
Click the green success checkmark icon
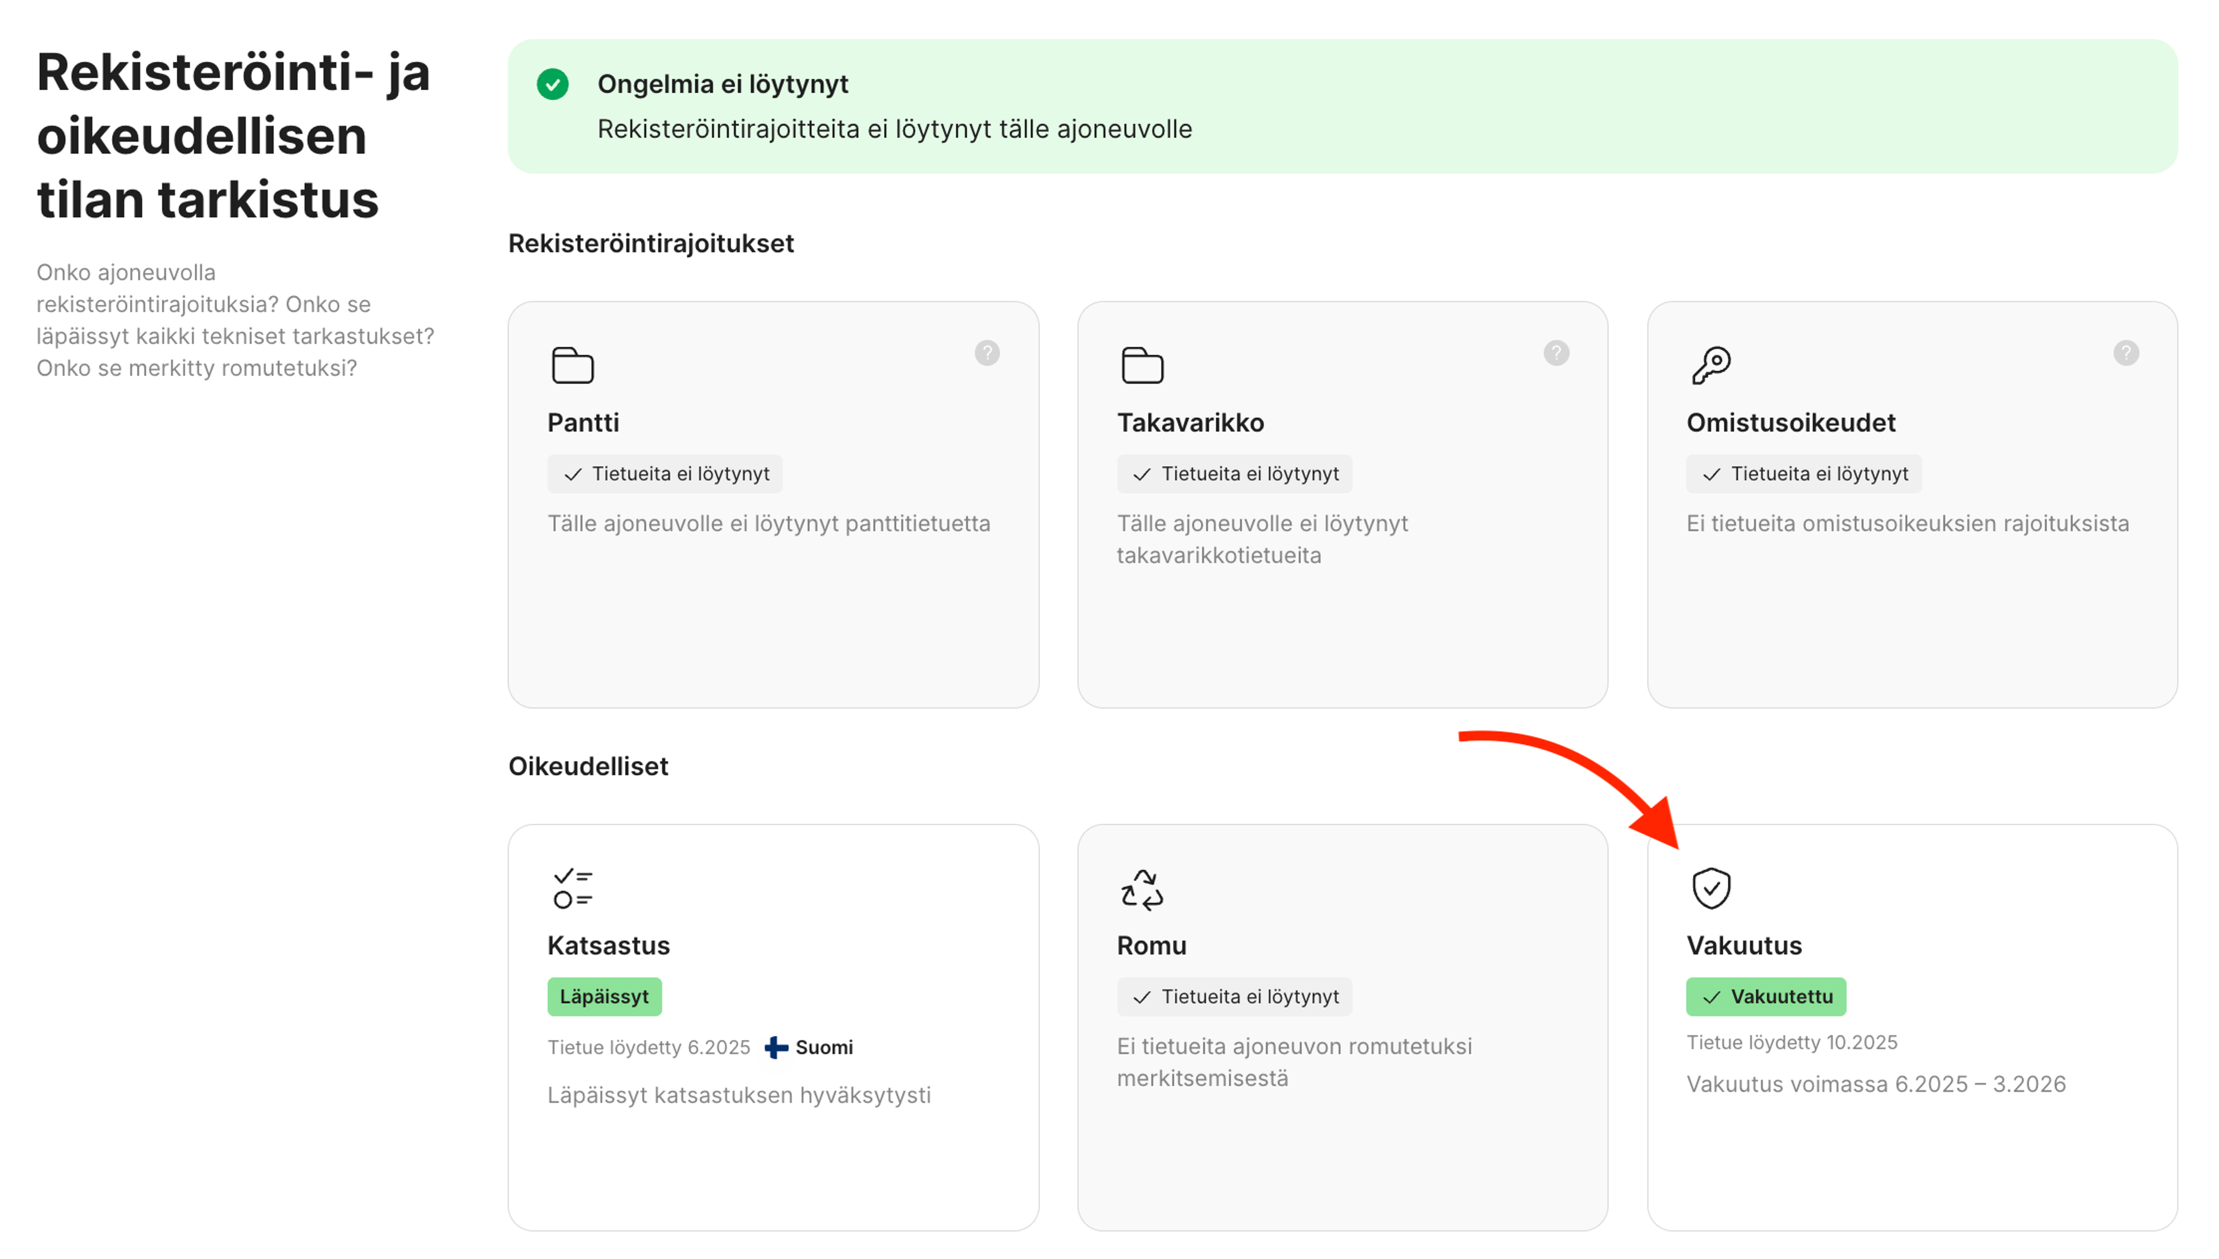tap(552, 84)
